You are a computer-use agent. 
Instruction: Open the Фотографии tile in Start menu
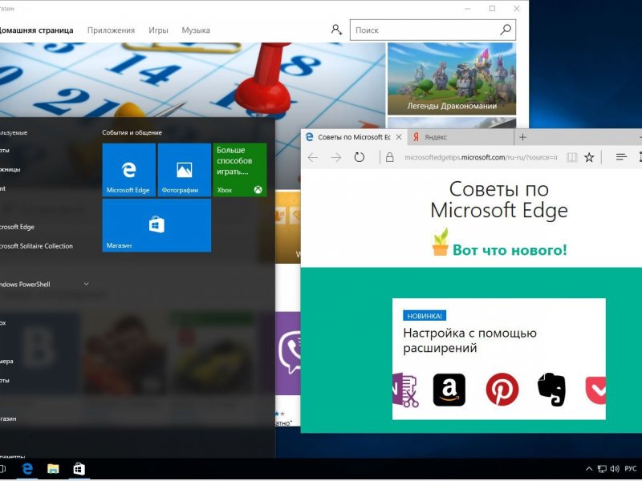(185, 170)
